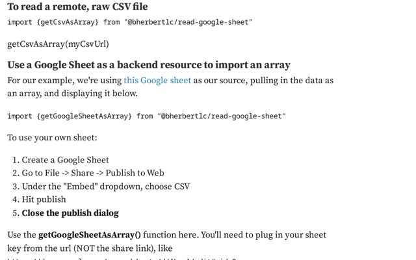The image size is (416, 260).
Task: Click the getCsvAsArray(myCsvUrl) cell output
Action: 58,44
